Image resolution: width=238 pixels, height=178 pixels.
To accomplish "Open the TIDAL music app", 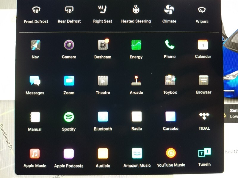I will pos(204,116).
